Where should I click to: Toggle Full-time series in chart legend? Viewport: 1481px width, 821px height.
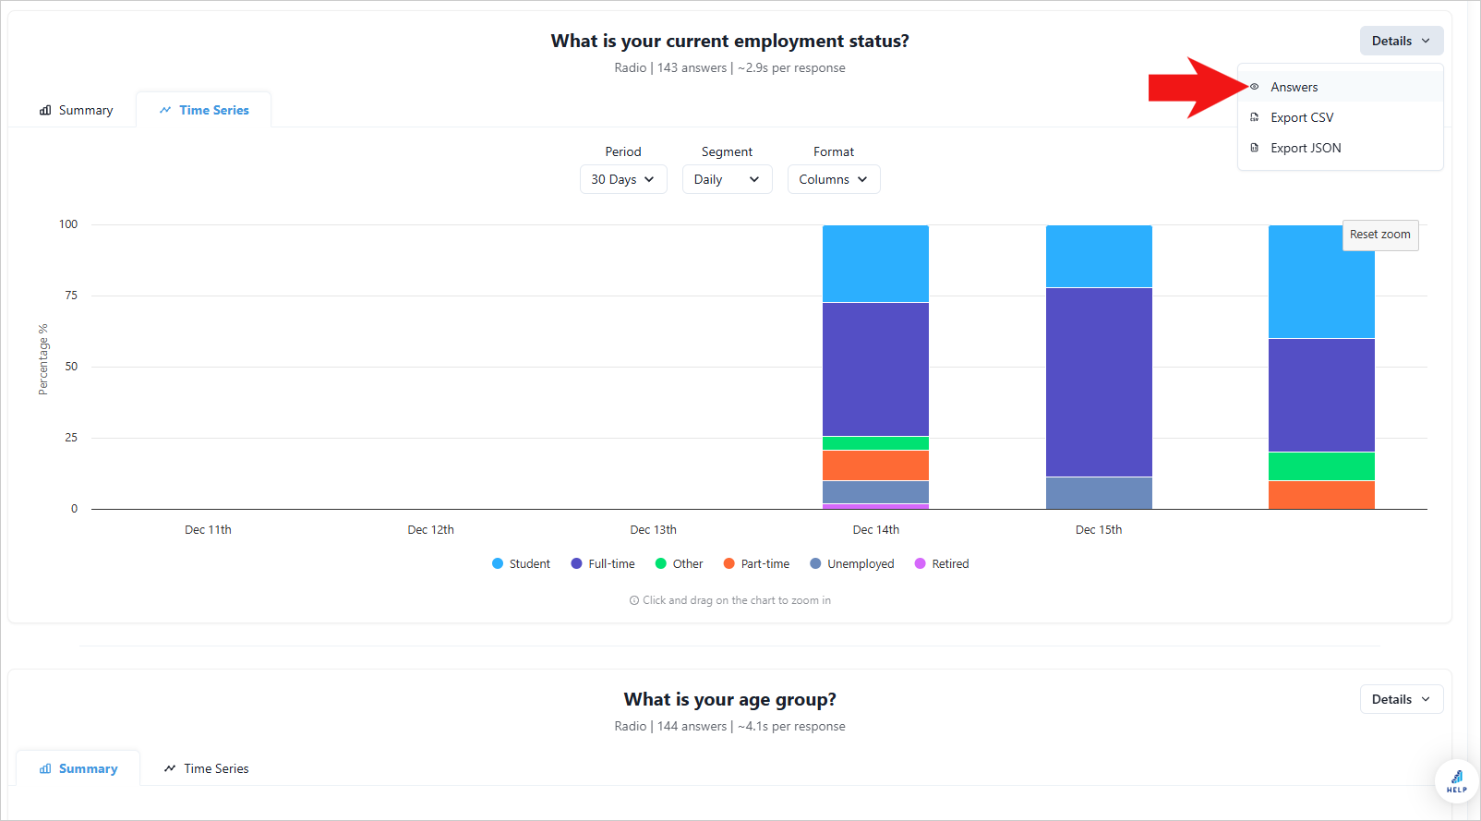(603, 563)
